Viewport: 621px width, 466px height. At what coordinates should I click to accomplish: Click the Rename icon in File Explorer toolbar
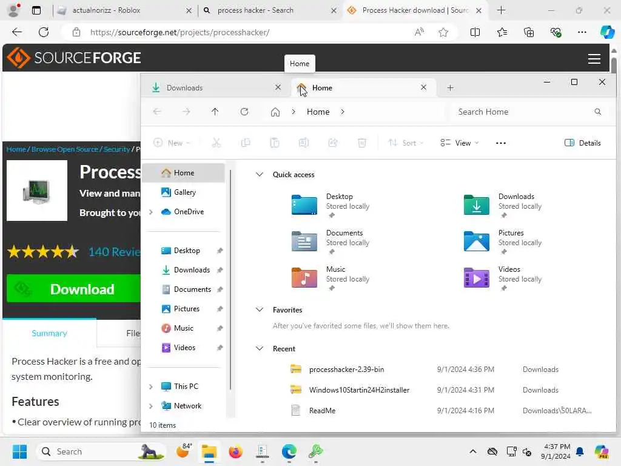tap(304, 143)
